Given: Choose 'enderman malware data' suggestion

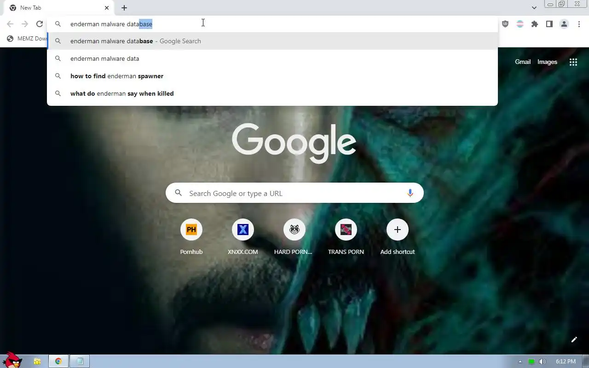Looking at the screenshot, I should tap(272, 58).
